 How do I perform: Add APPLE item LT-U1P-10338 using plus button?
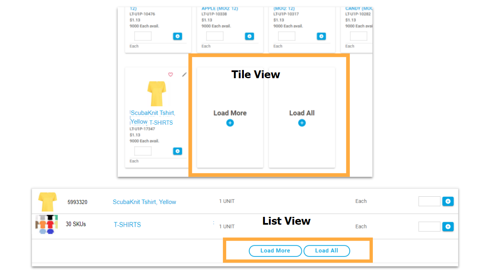coord(249,36)
